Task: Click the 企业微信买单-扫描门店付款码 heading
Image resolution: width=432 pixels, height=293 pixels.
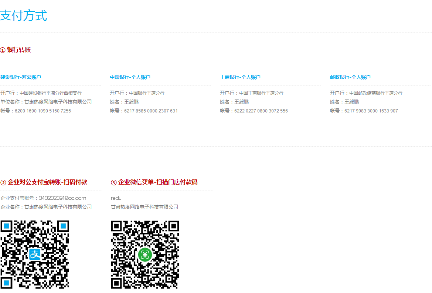Action: [x=158, y=182]
